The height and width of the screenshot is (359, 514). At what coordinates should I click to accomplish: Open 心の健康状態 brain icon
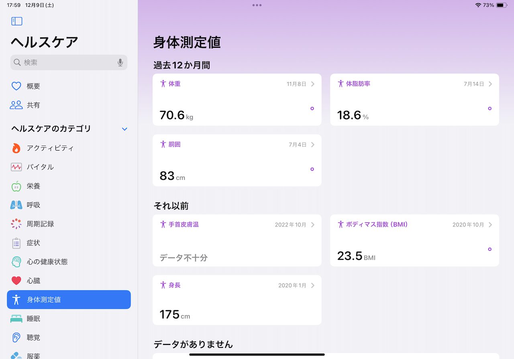click(16, 262)
